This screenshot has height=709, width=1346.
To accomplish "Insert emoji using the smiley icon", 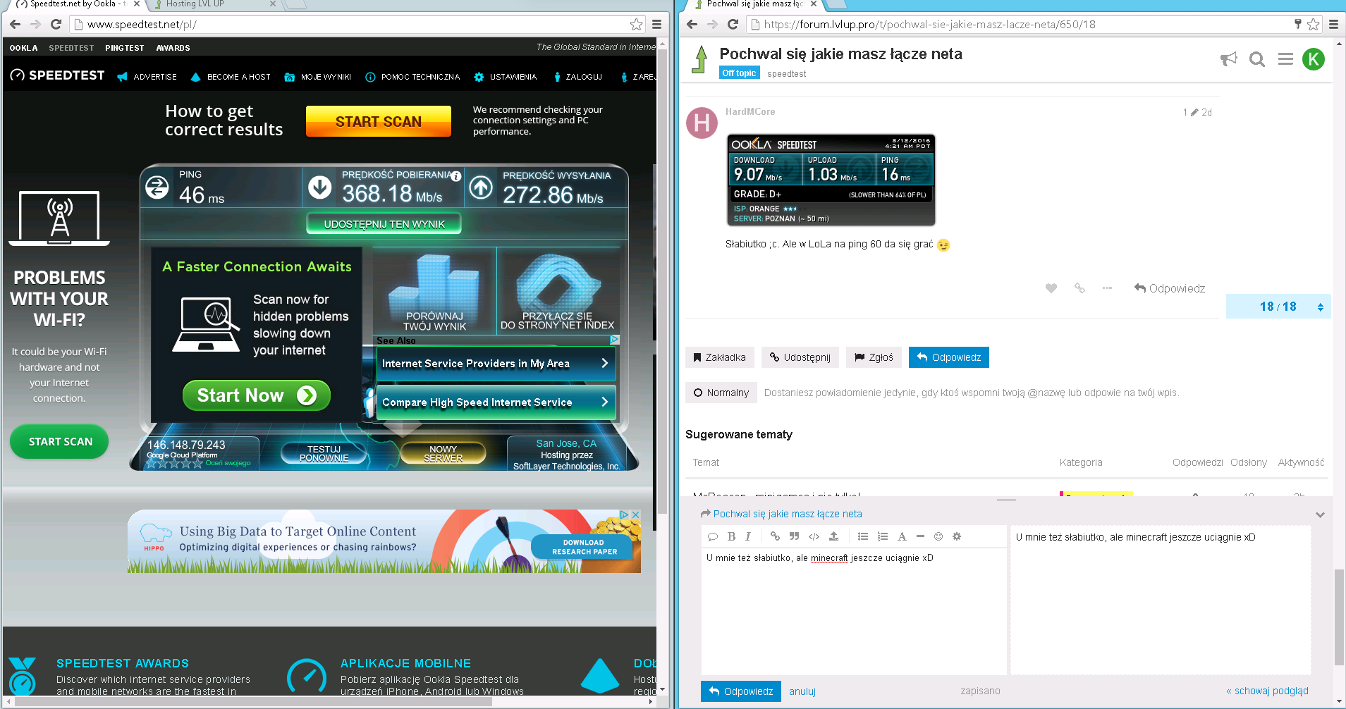I will click(x=938, y=536).
